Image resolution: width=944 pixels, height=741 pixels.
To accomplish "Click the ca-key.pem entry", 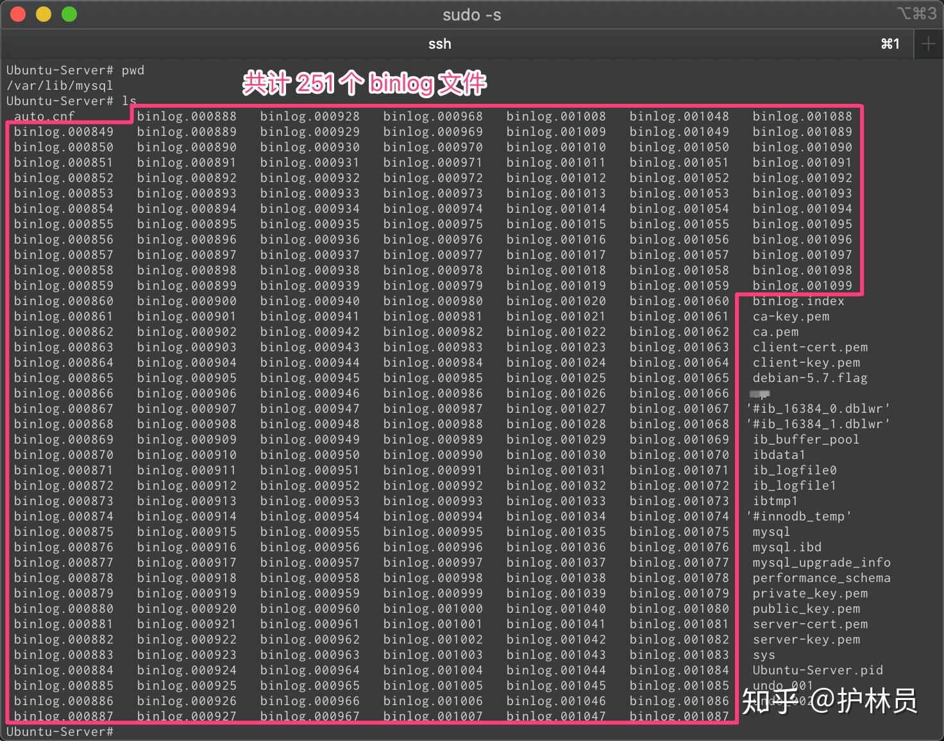I will 791,316.
